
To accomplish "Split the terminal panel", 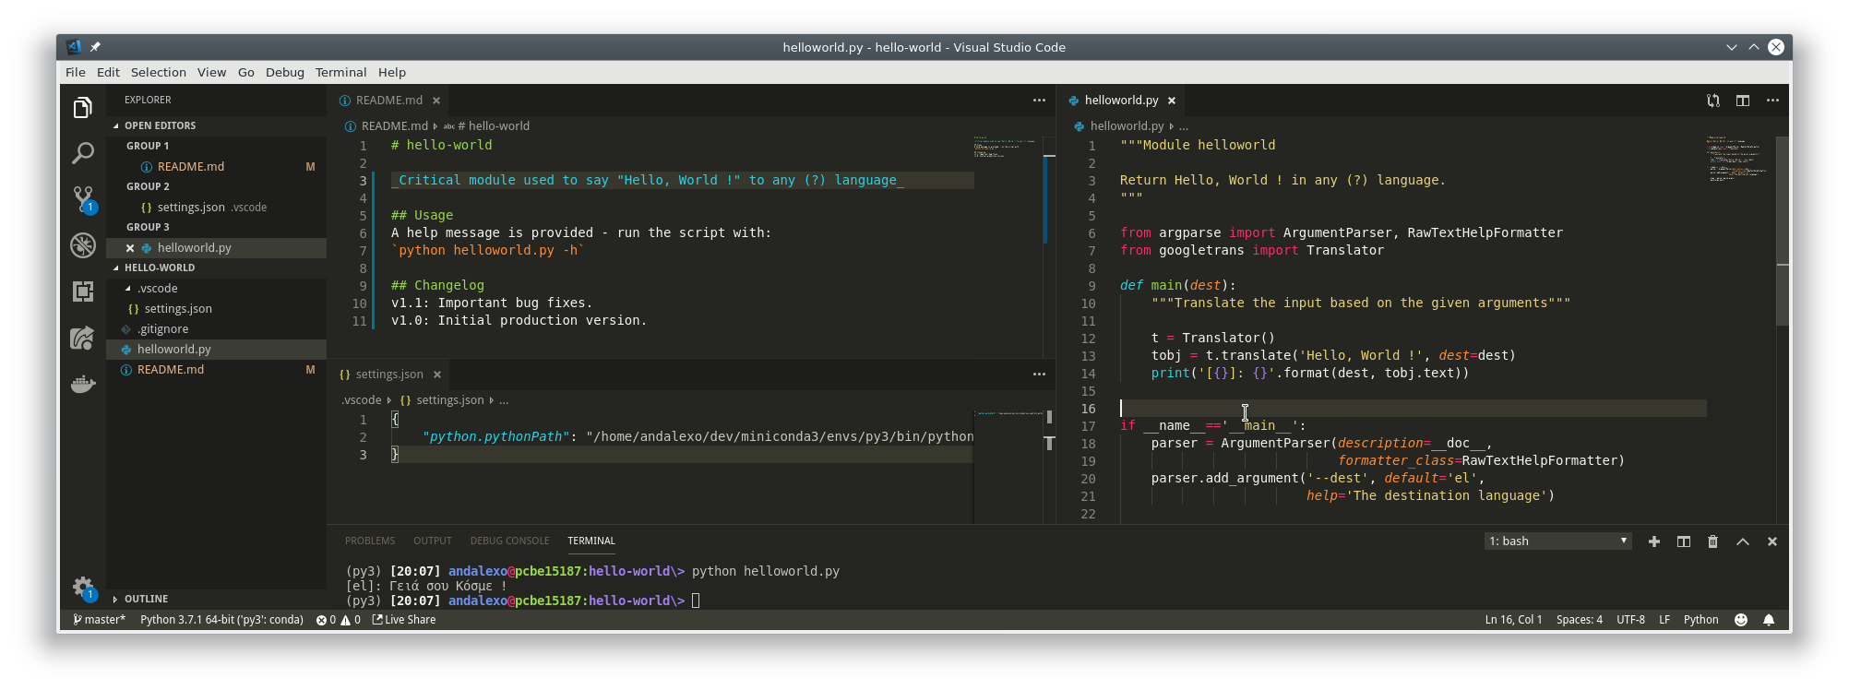I will (x=1684, y=541).
